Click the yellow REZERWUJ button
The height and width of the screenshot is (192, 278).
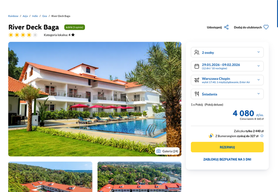227,147
